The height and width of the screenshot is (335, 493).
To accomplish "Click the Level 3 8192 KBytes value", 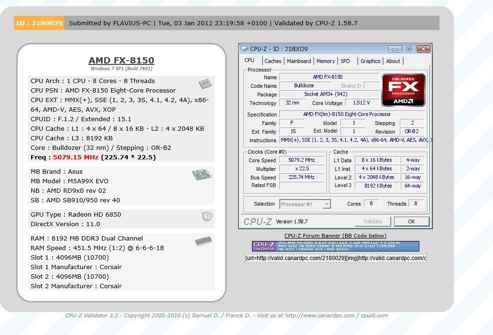I will [377, 186].
